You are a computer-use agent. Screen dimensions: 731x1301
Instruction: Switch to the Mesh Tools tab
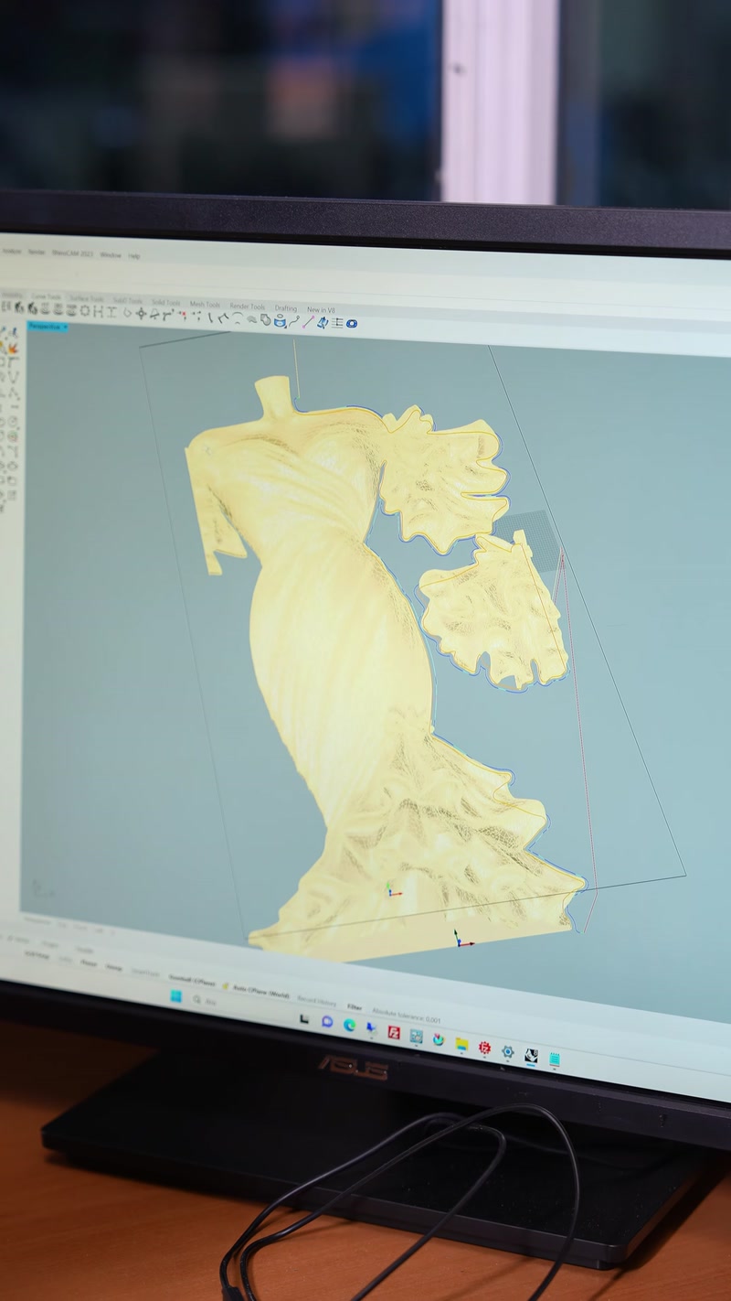click(x=205, y=305)
